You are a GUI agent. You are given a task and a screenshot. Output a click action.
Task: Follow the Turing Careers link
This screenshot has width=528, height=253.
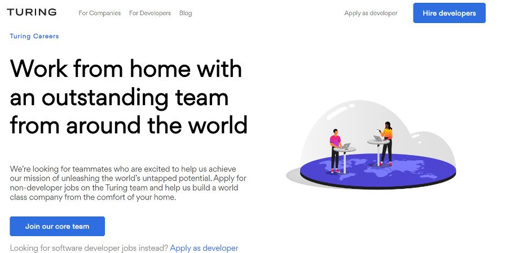[x=34, y=36]
